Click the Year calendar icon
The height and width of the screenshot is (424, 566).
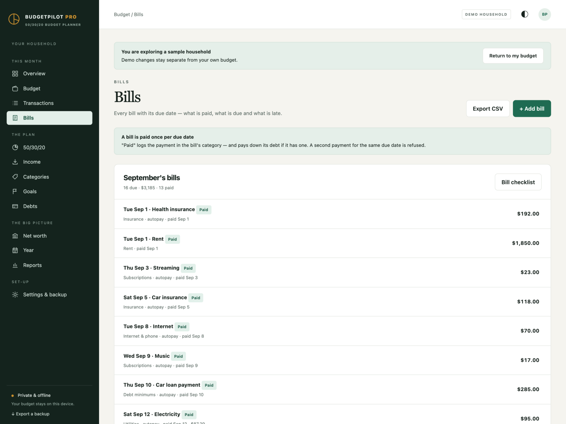point(15,250)
